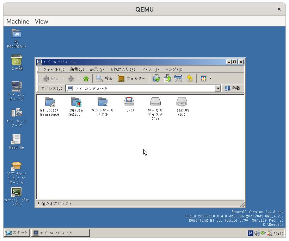
Task: Open ツール(T) menu
Action: 150,69
